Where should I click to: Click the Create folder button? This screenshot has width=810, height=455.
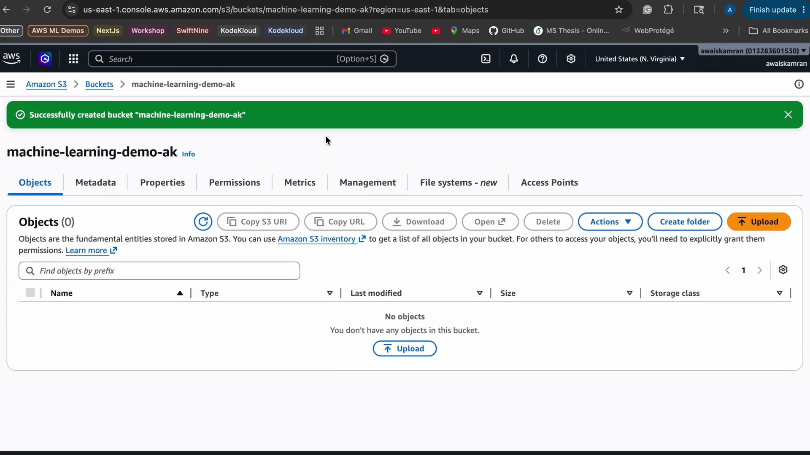[685, 222]
